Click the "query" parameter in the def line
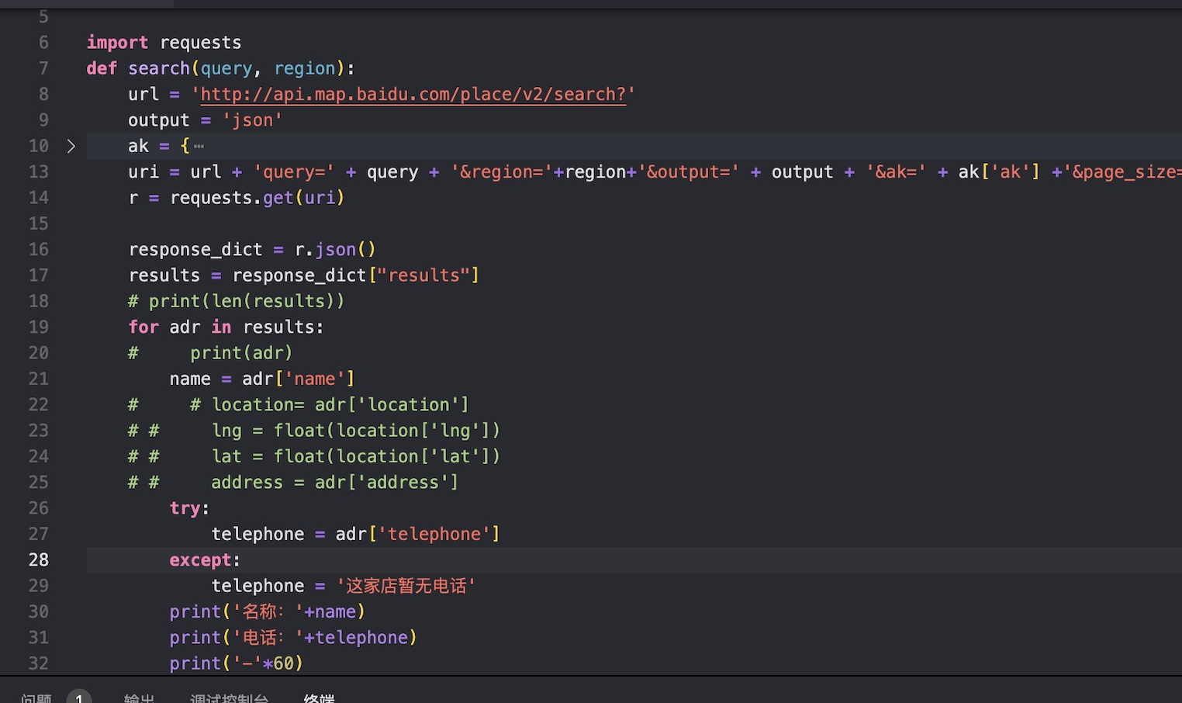The image size is (1182, 703). [x=226, y=68]
